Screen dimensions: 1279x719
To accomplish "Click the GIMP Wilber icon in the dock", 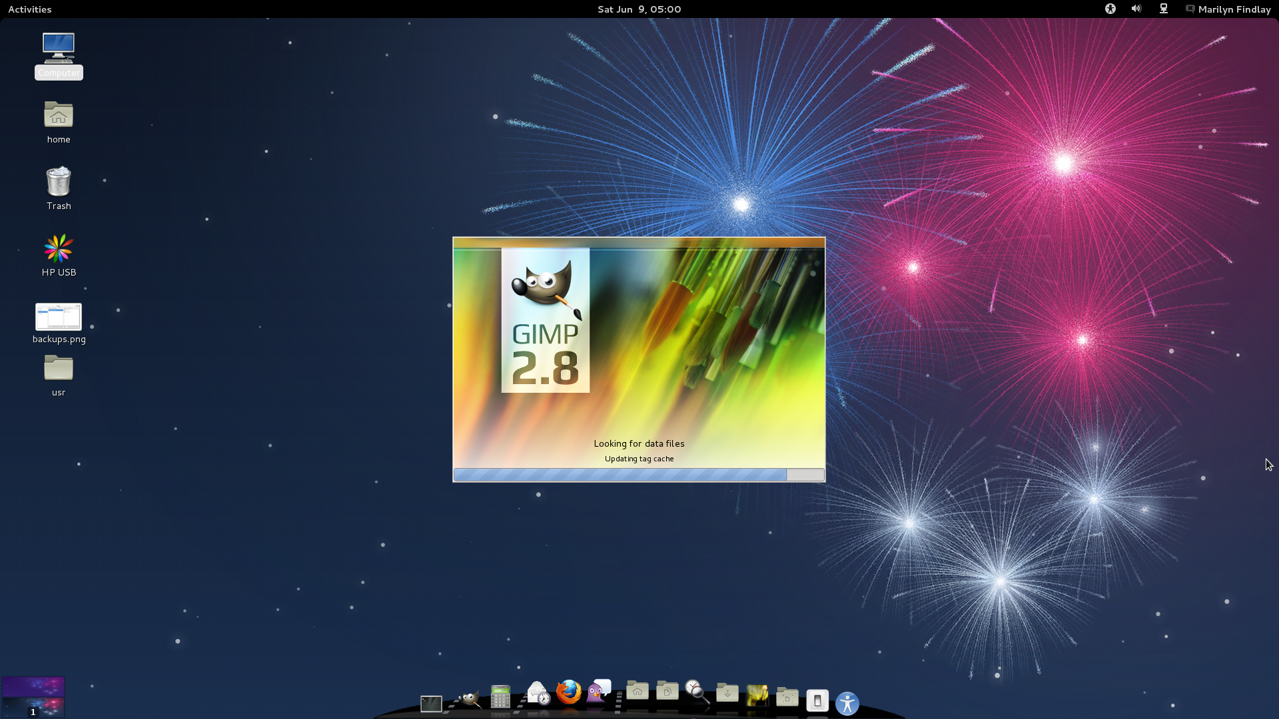I will [x=469, y=699].
